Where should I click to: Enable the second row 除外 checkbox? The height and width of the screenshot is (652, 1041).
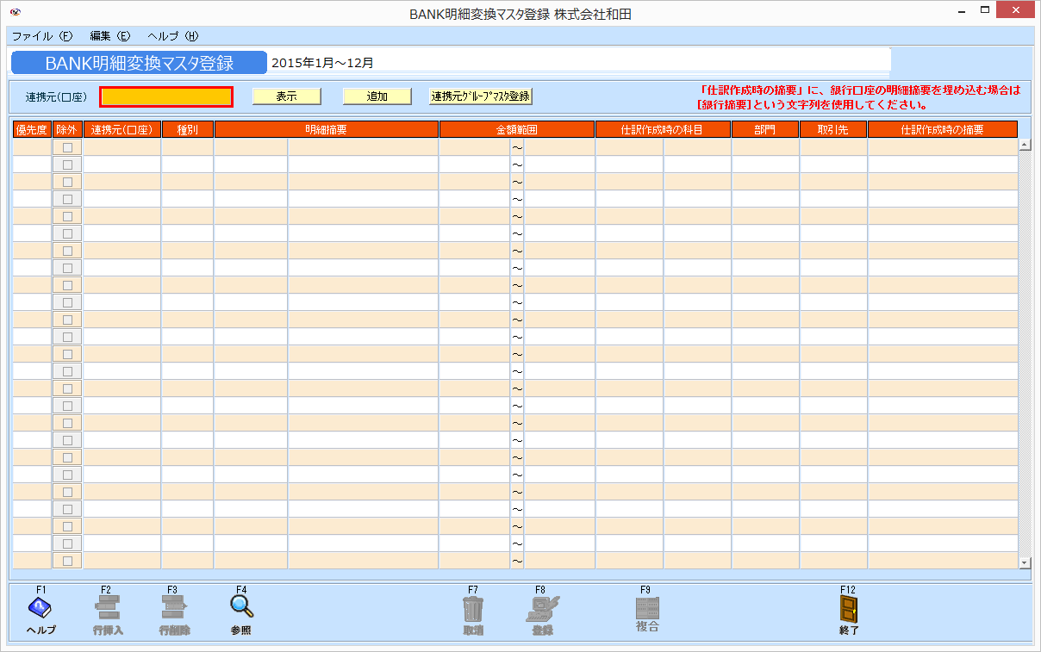coord(66,164)
